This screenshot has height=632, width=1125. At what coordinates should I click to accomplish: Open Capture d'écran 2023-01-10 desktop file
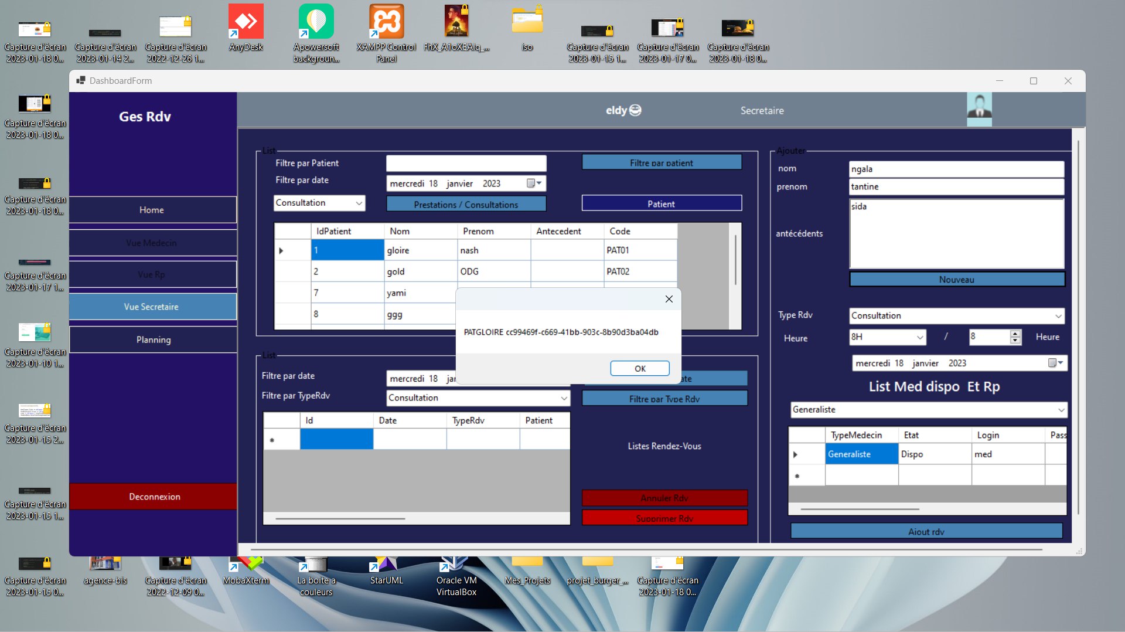(x=35, y=345)
